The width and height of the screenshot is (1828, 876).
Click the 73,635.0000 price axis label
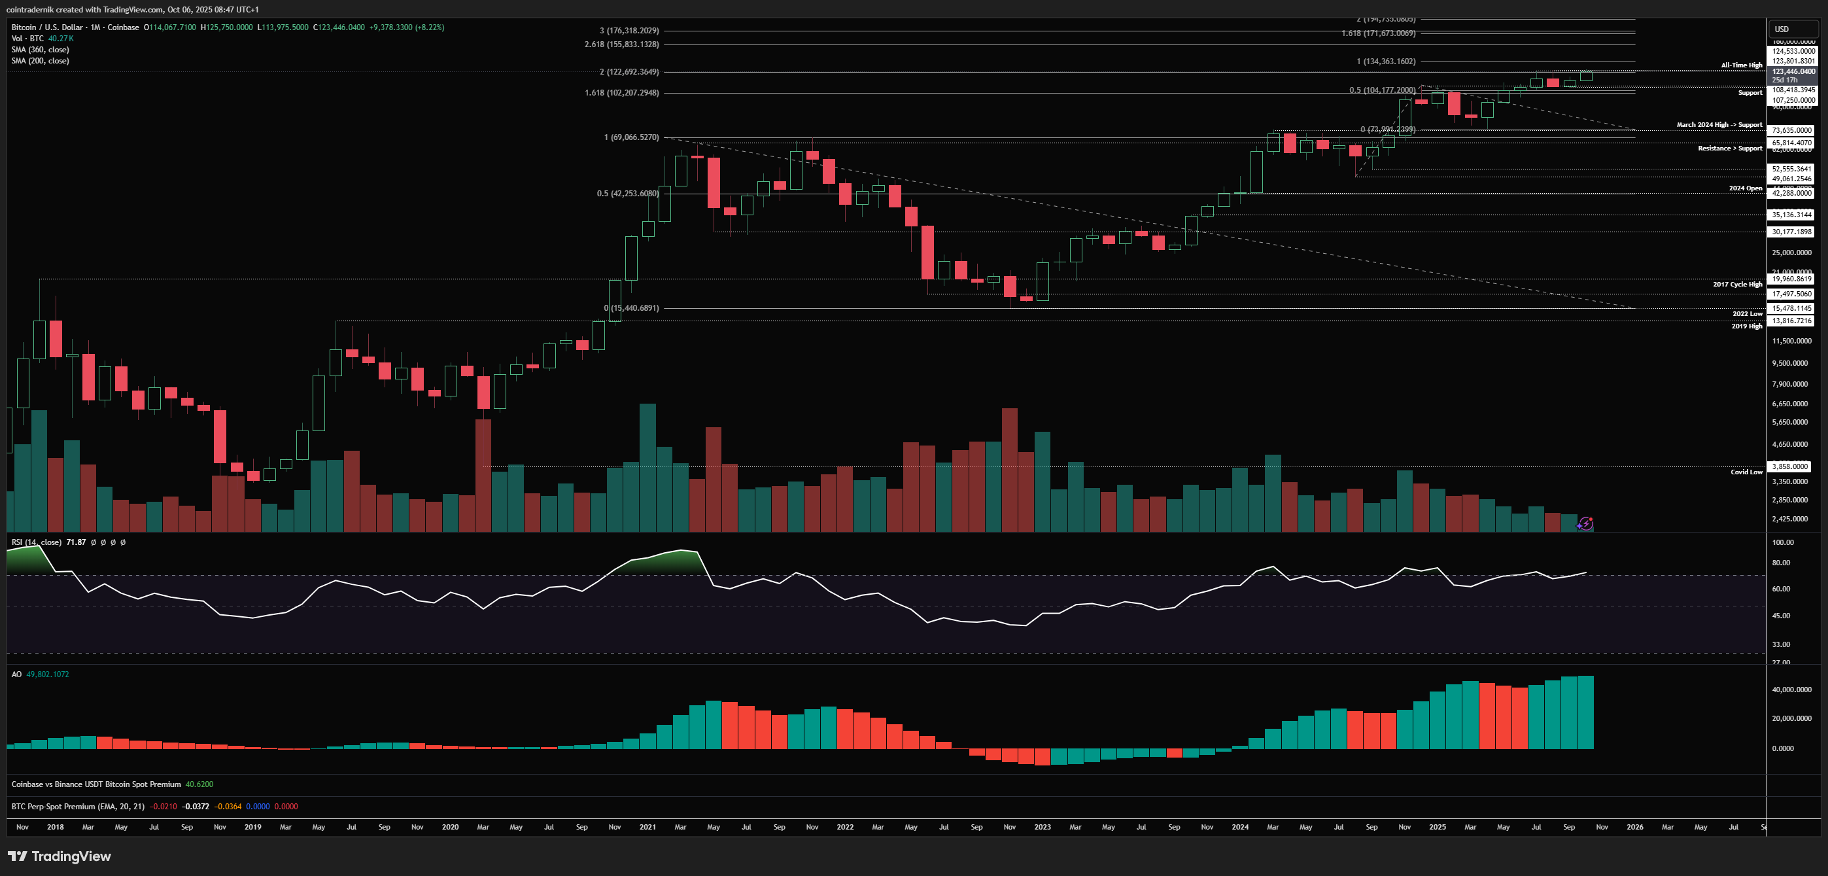pos(1792,131)
